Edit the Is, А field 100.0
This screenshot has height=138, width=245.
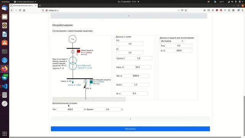pos(179,51)
